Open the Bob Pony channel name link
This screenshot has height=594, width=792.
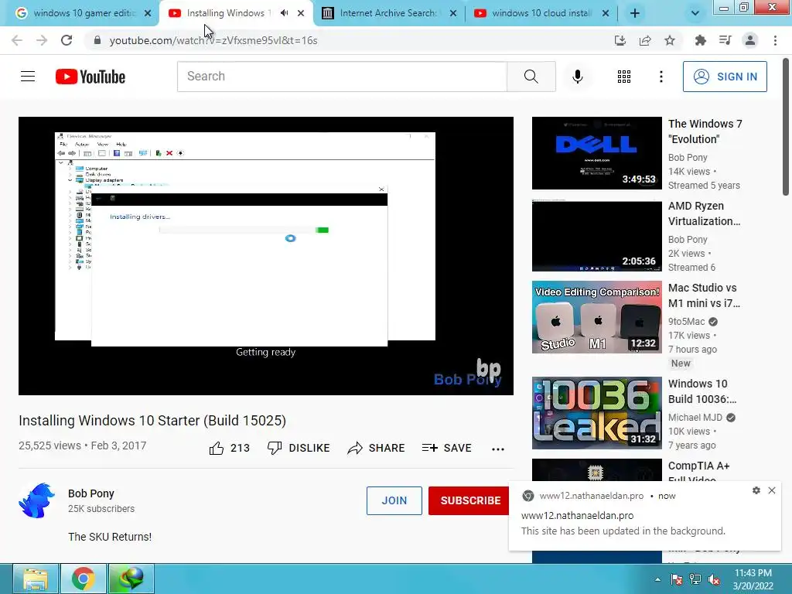(x=91, y=493)
